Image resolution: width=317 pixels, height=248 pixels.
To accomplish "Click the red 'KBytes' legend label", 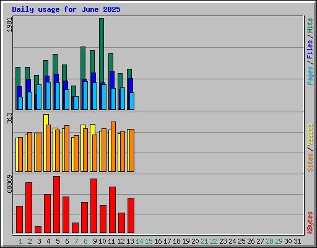I will 310,223.
